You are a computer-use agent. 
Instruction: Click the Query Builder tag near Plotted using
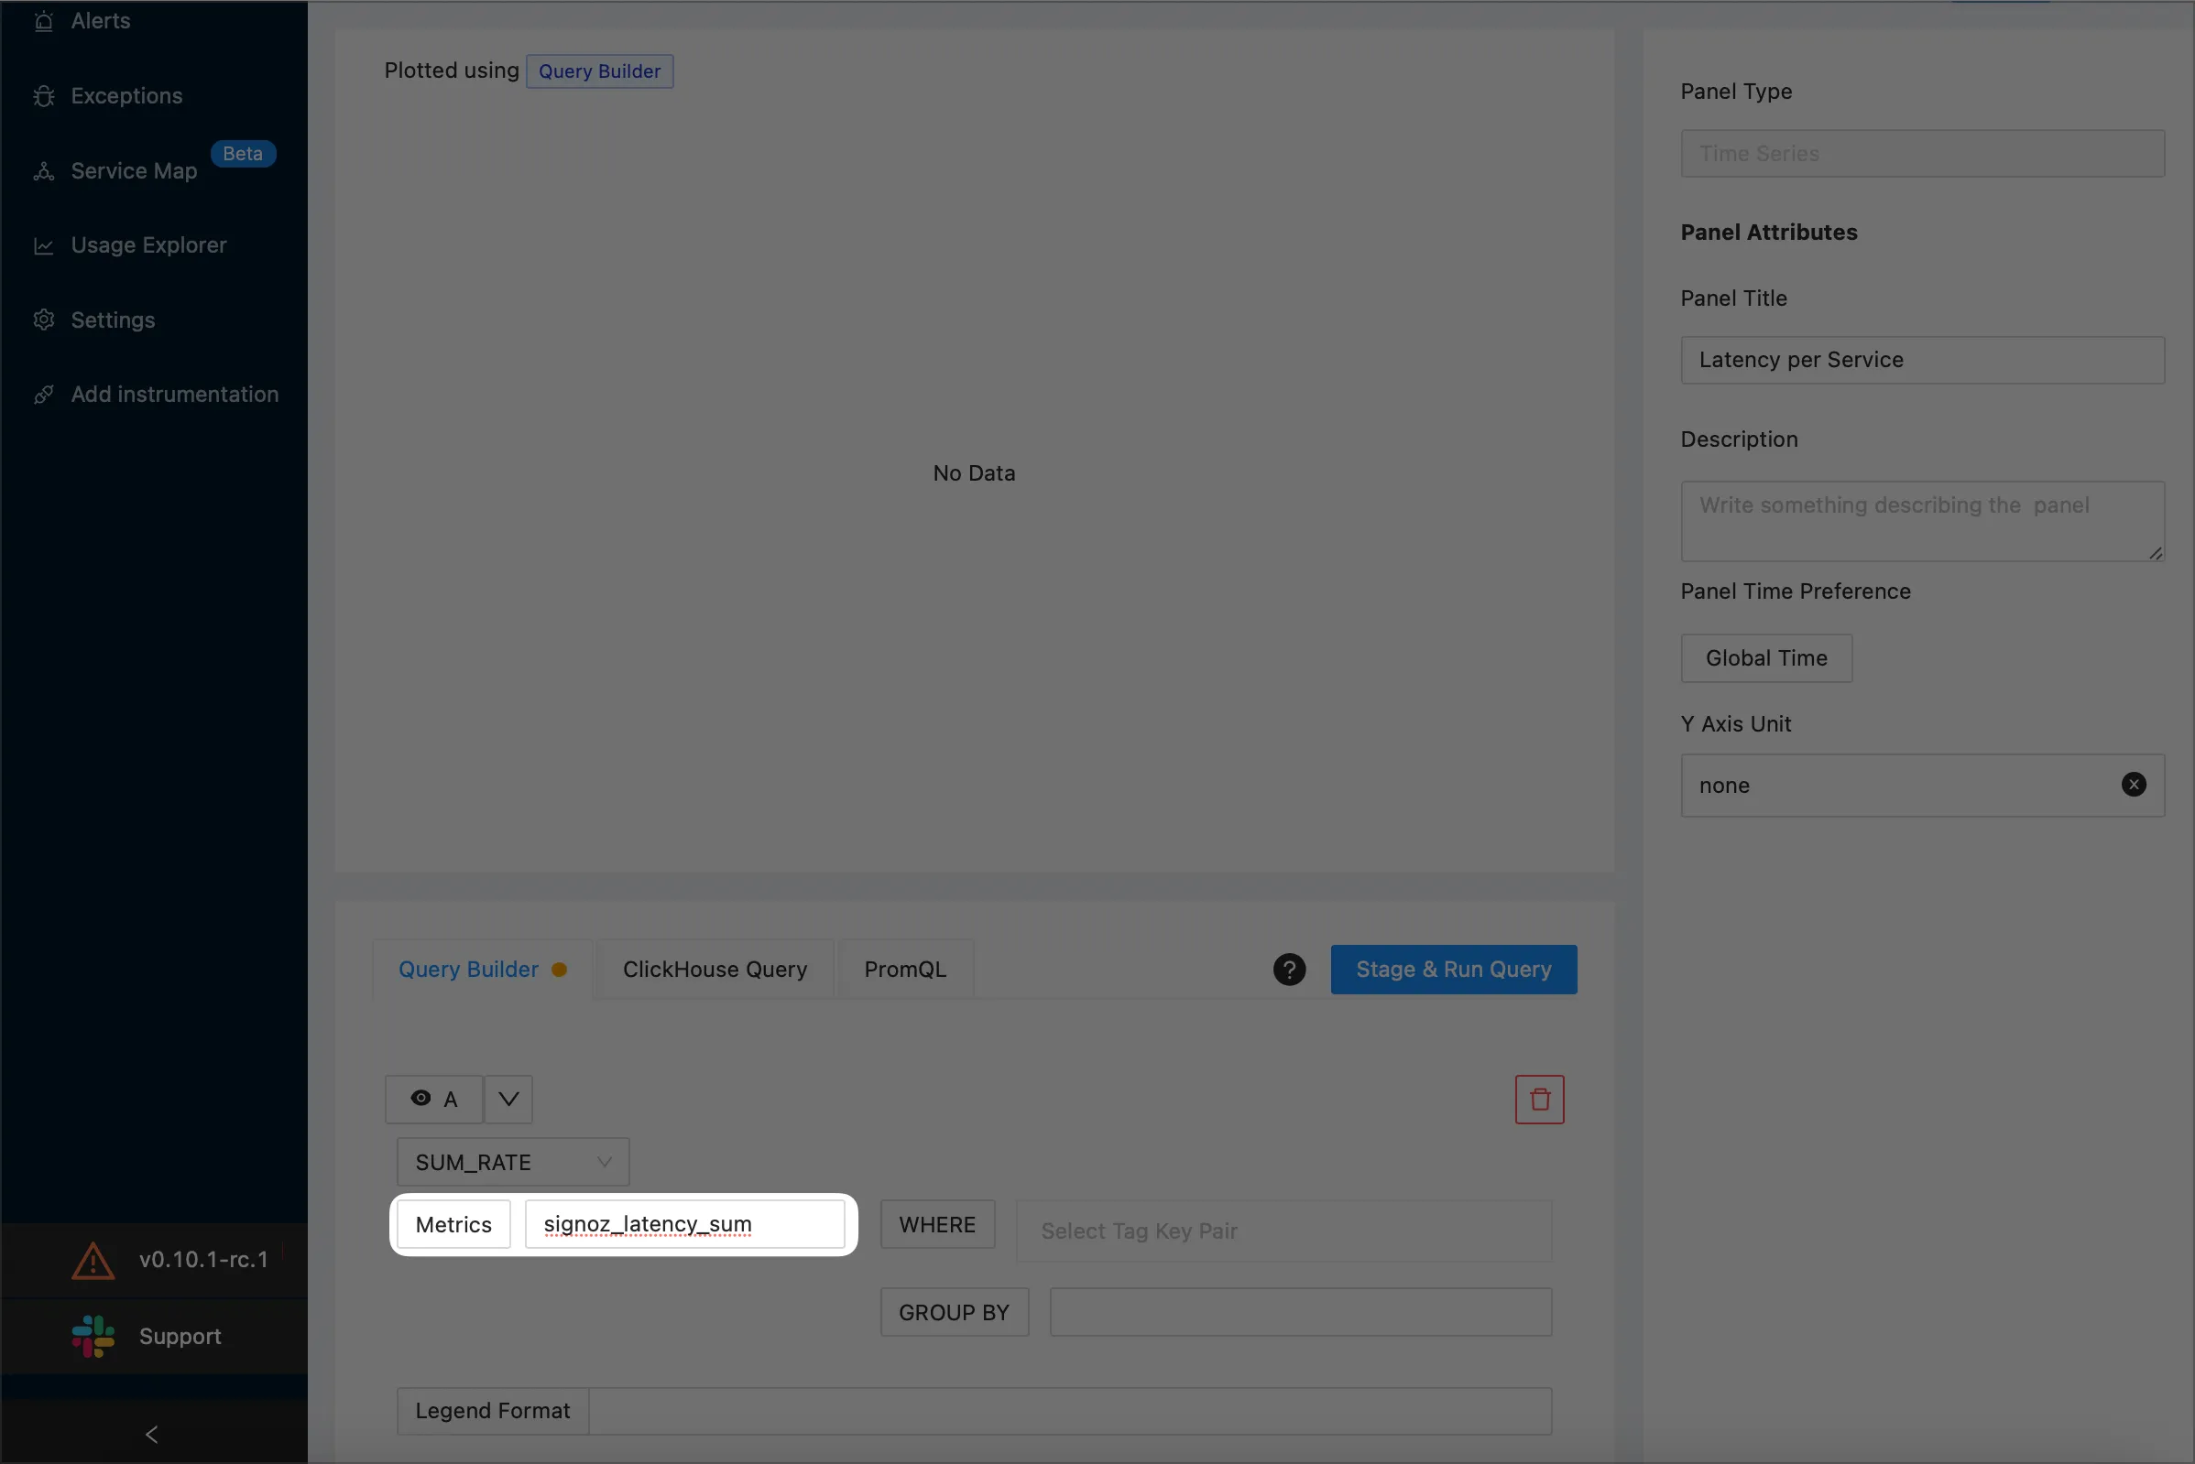[600, 71]
